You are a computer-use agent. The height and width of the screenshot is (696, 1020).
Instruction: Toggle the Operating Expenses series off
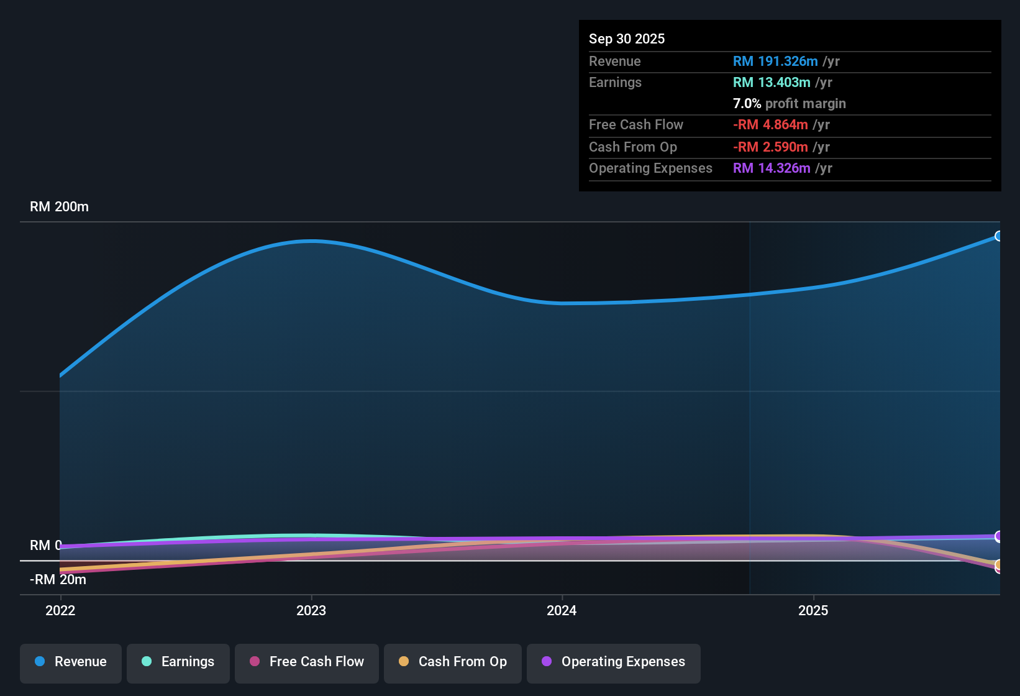[613, 663]
